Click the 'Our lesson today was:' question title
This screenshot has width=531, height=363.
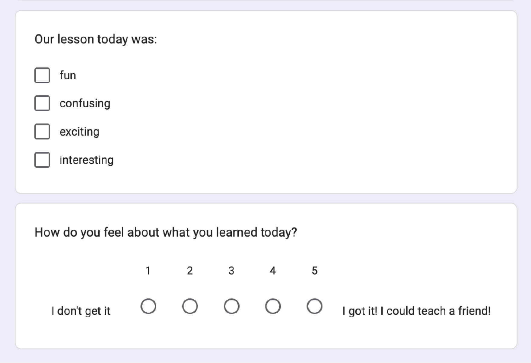pos(96,39)
